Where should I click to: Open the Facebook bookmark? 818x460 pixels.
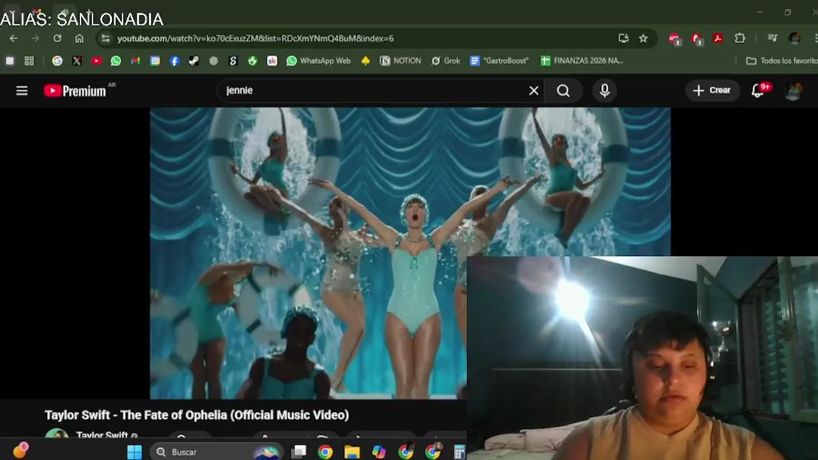point(174,61)
